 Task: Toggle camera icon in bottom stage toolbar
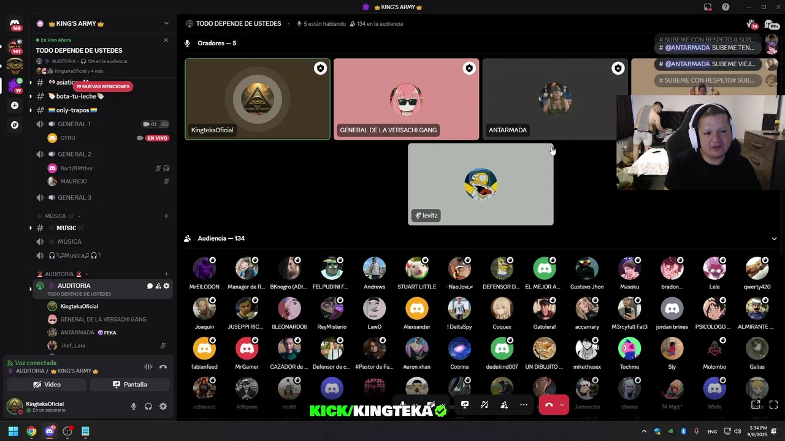point(431,405)
